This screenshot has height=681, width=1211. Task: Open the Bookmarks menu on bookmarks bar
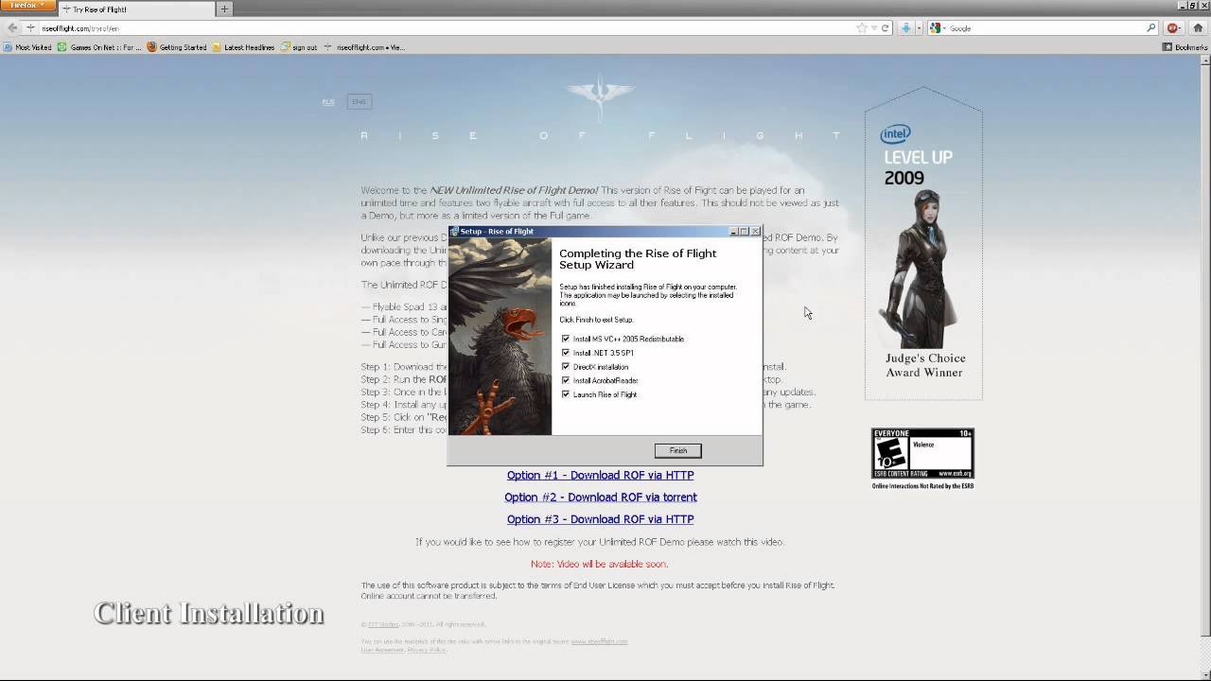(1185, 47)
